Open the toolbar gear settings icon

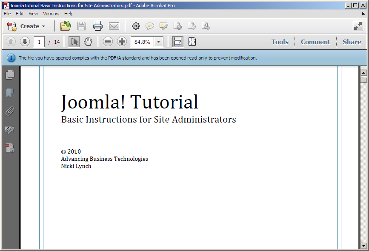[x=135, y=26]
